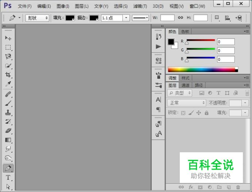Switch to the 路径 tab
The width and height of the screenshot is (252, 192).
pyautogui.click(x=199, y=85)
